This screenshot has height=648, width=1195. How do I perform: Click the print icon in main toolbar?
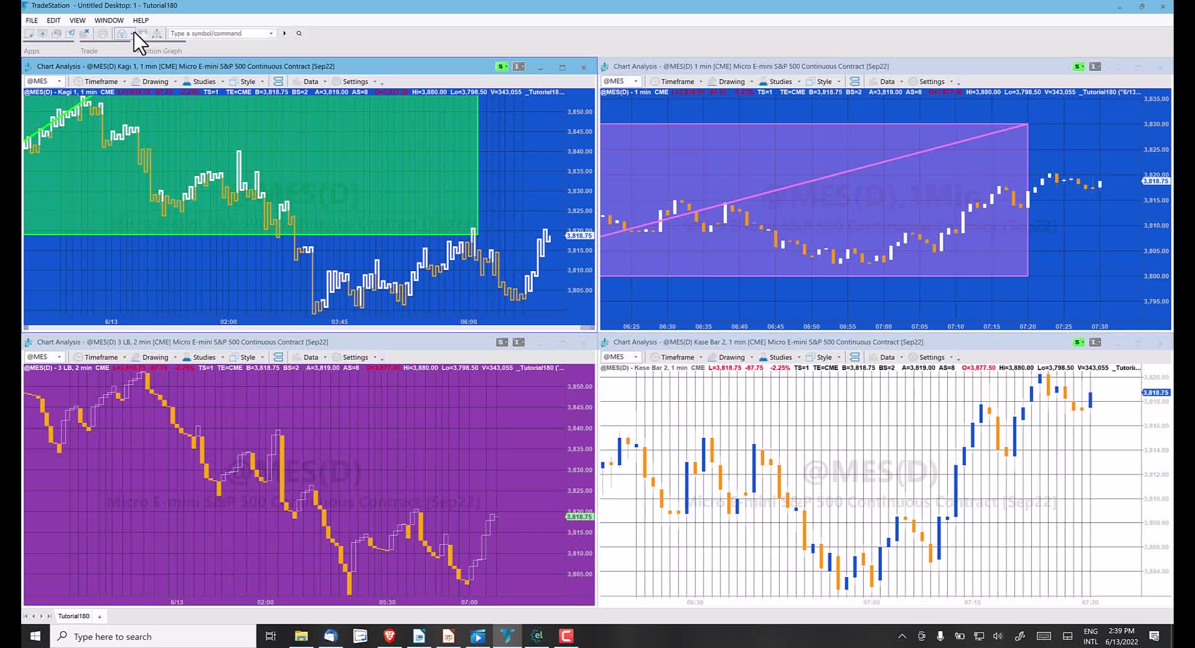103,34
